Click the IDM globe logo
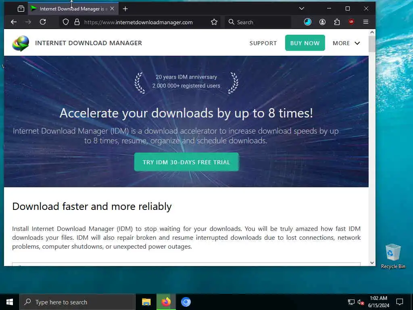Image resolution: width=413 pixels, height=310 pixels. coord(21,43)
